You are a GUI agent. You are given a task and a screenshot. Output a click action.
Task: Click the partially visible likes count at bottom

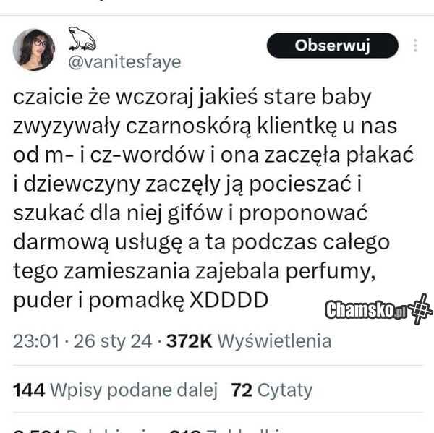pyautogui.click(x=36, y=431)
